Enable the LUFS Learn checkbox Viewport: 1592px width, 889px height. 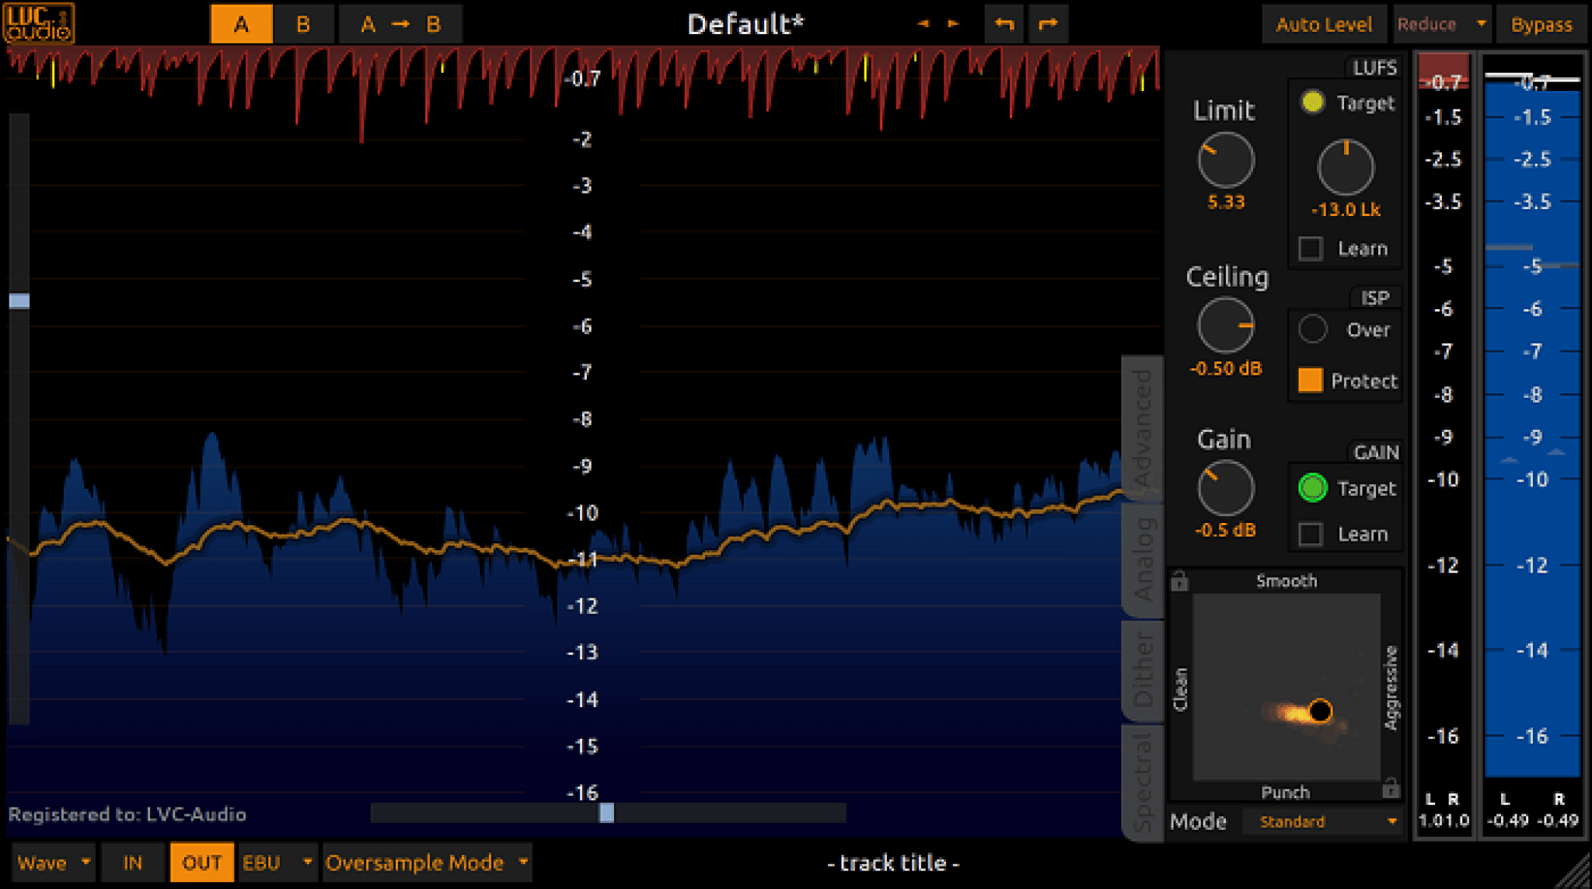tap(1311, 249)
